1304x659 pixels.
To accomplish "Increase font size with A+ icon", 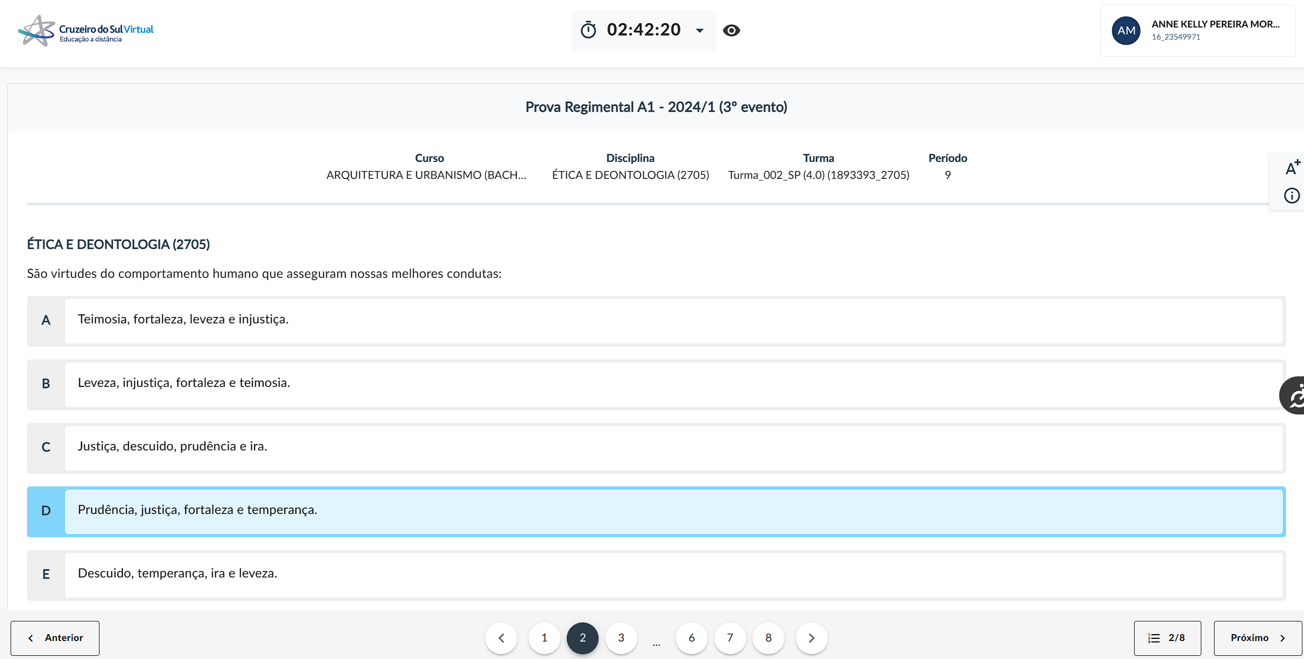I will [1292, 168].
